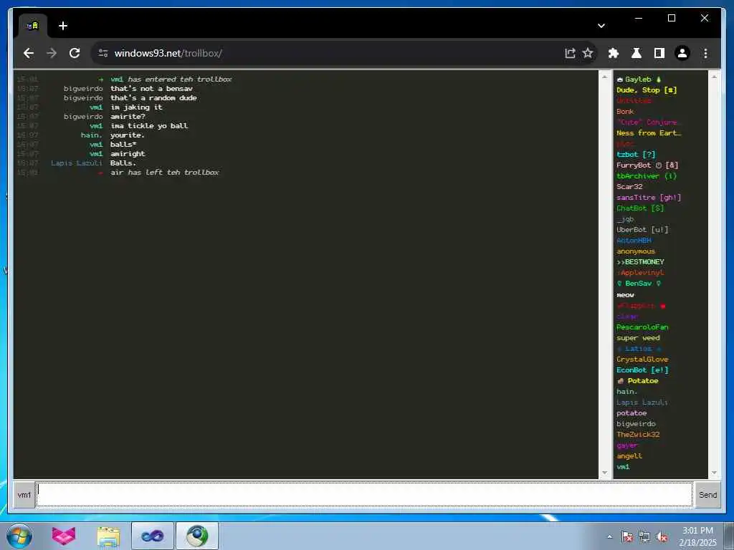Screen dimensions: 734x550
Task: Select user Latios in list
Action: click(639, 349)
